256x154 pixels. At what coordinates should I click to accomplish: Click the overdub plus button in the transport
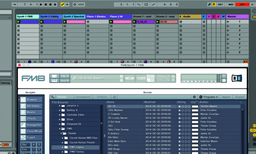(55, 4)
